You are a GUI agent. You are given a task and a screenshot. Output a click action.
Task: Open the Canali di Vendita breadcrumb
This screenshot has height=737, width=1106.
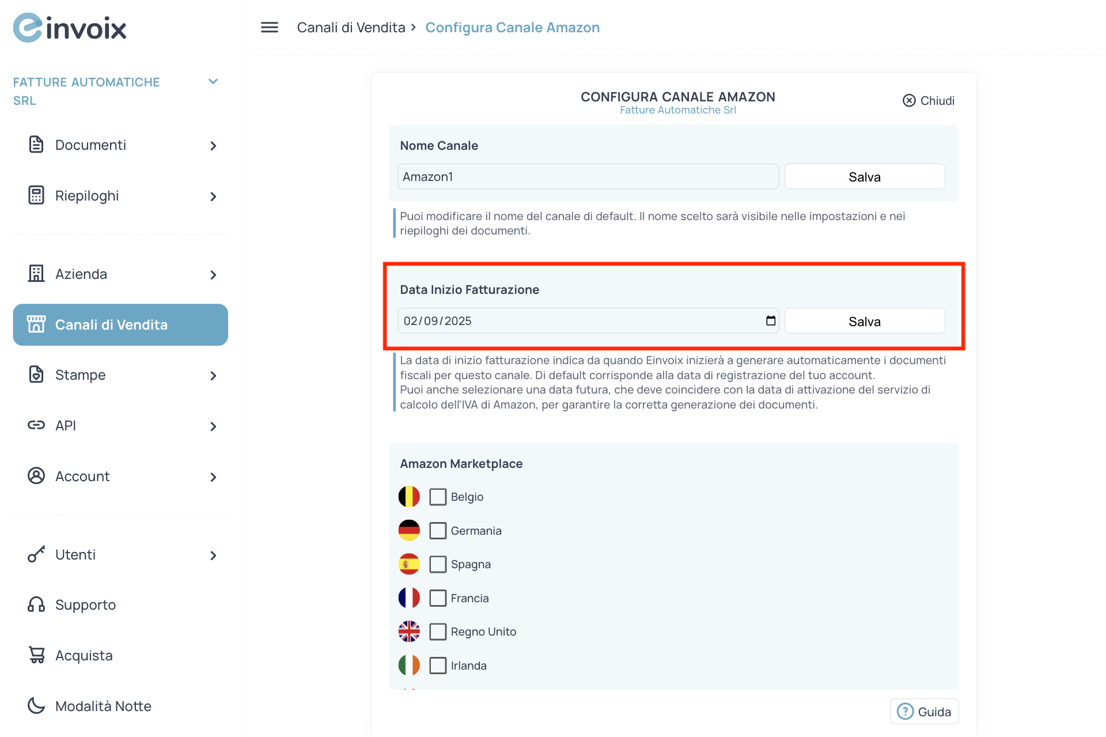coord(351,27)
